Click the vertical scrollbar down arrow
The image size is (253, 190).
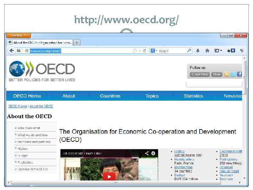(x=245, y=178)
